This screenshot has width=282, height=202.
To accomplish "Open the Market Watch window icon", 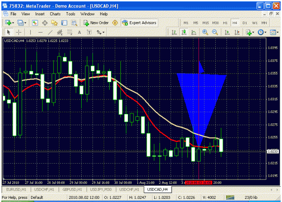I will 35,23.
